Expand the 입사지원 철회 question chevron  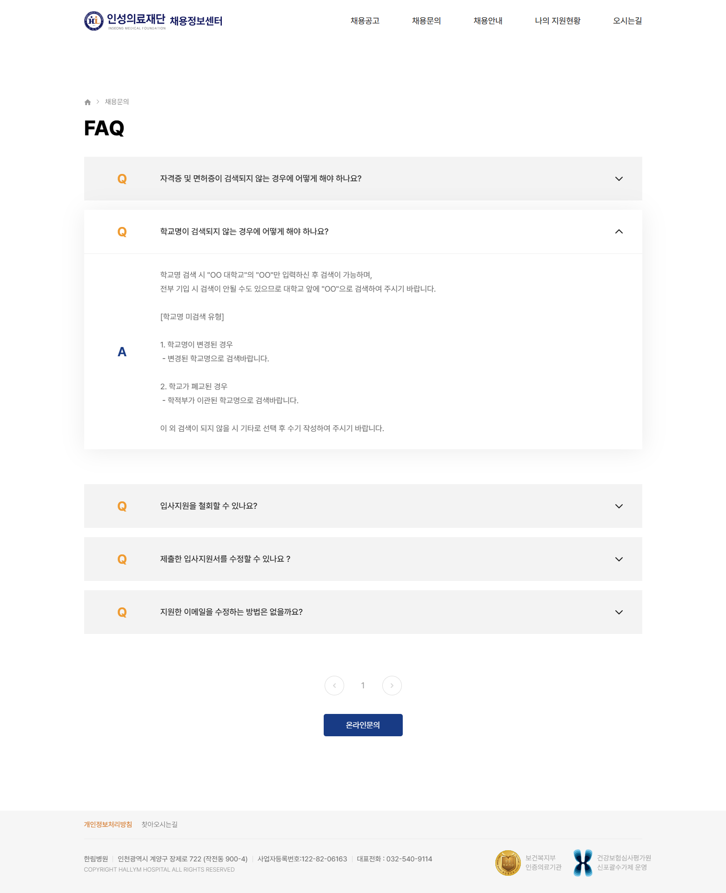coord(619,506)
